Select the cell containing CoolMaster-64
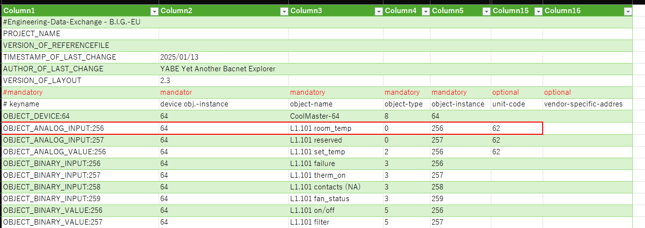 335,116
